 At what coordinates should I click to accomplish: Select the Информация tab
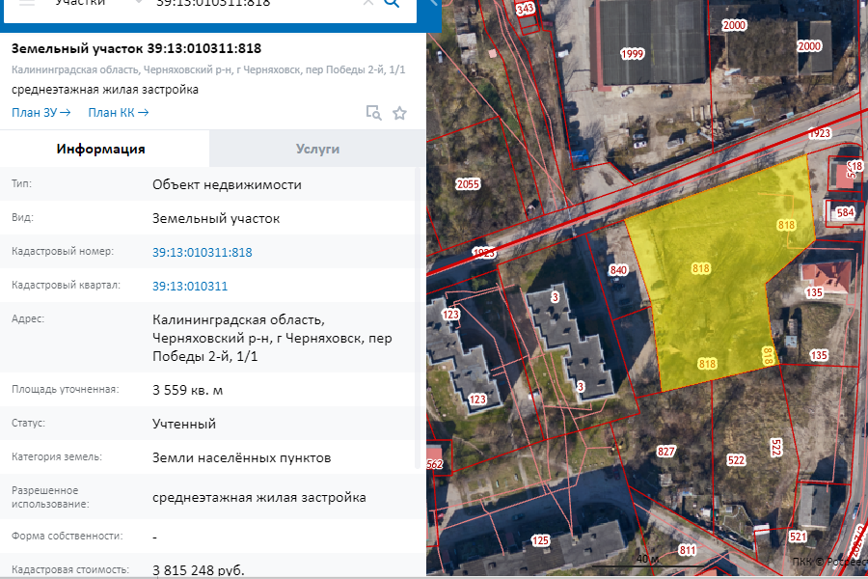(x=104, y=149)
